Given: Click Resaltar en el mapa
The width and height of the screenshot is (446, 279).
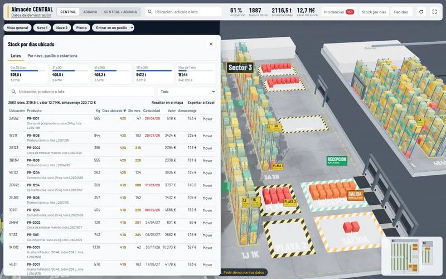Looking at the screenshot, I should 167,103.
